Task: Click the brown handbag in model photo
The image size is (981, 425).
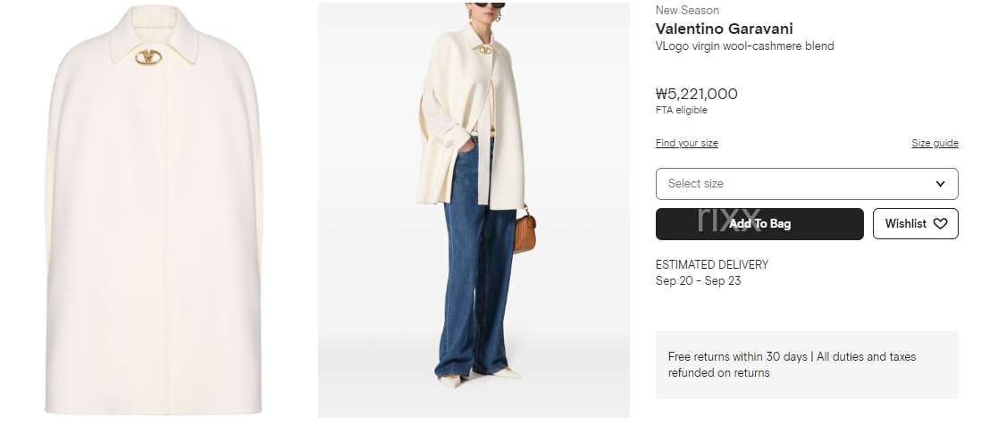Action: coord(524,231)
